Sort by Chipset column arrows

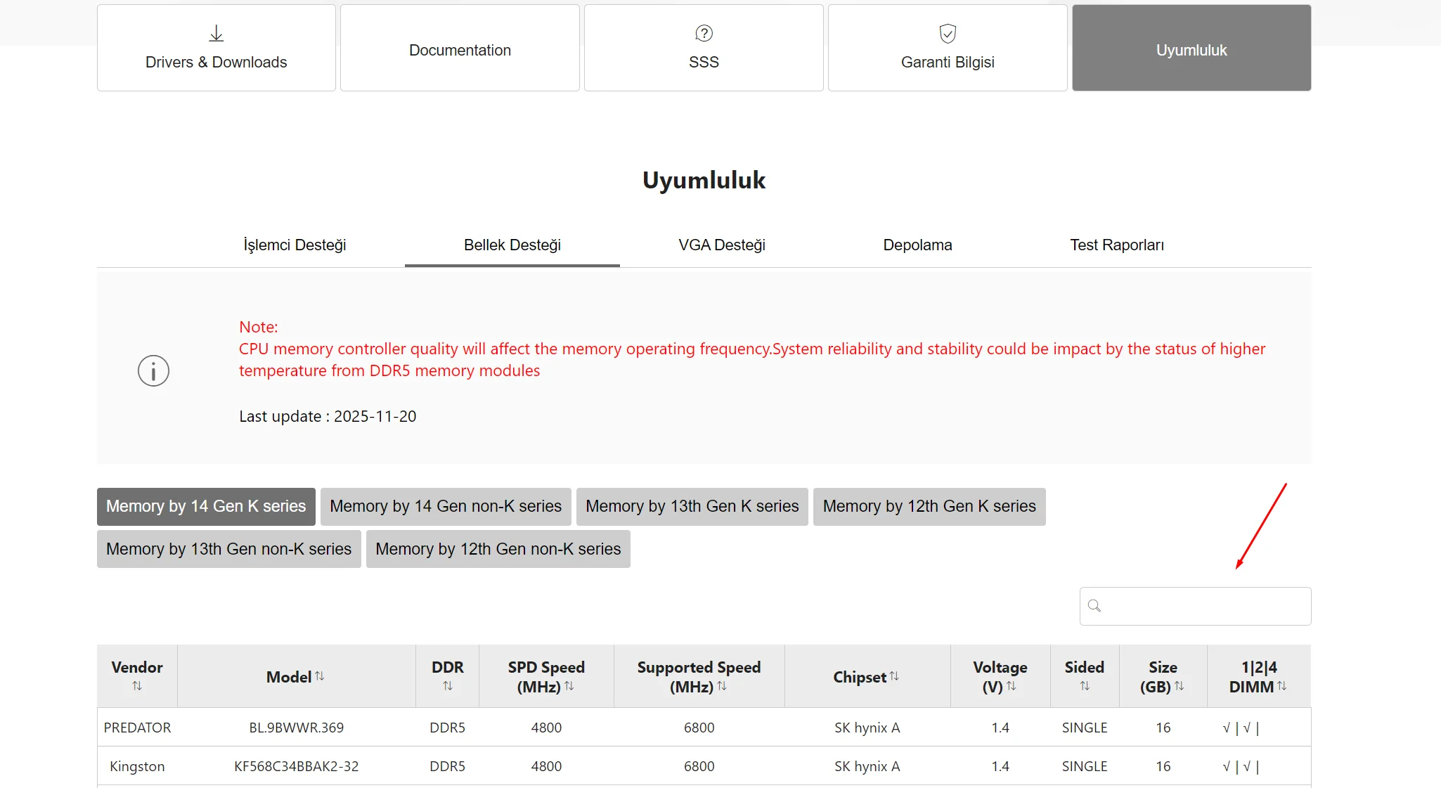pyautogui.click(x=894, y=676)
